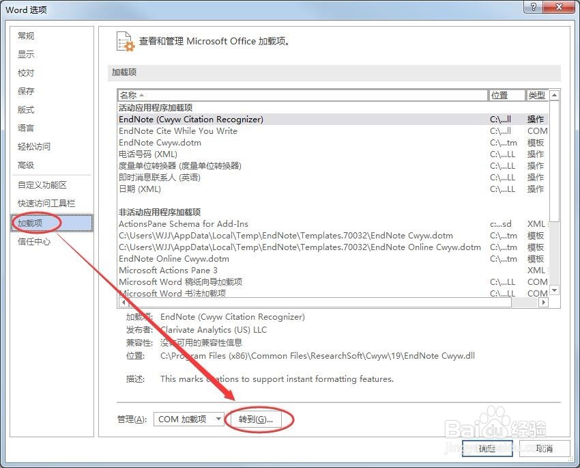Click the add-ins list scroll down arrow
Screen dimensions: 580x468
pos(554,290)
